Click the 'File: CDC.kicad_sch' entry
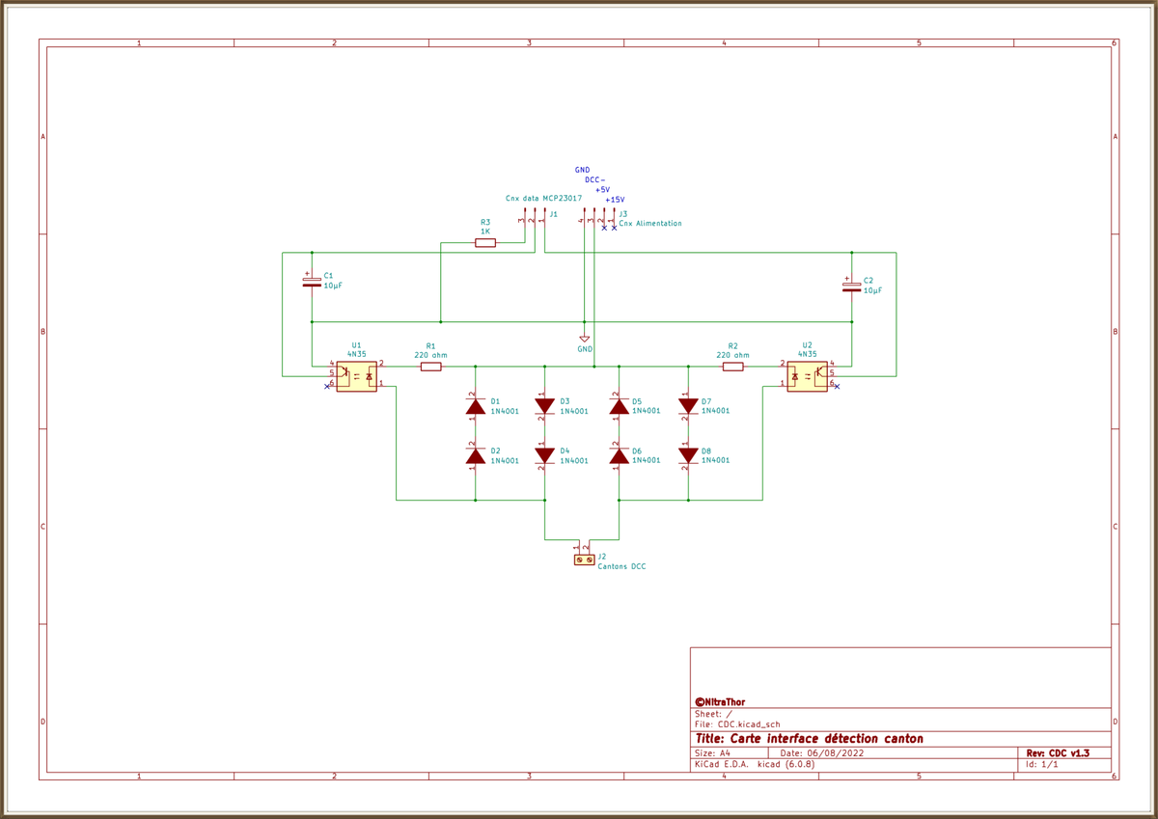 (x=737, y=724)
